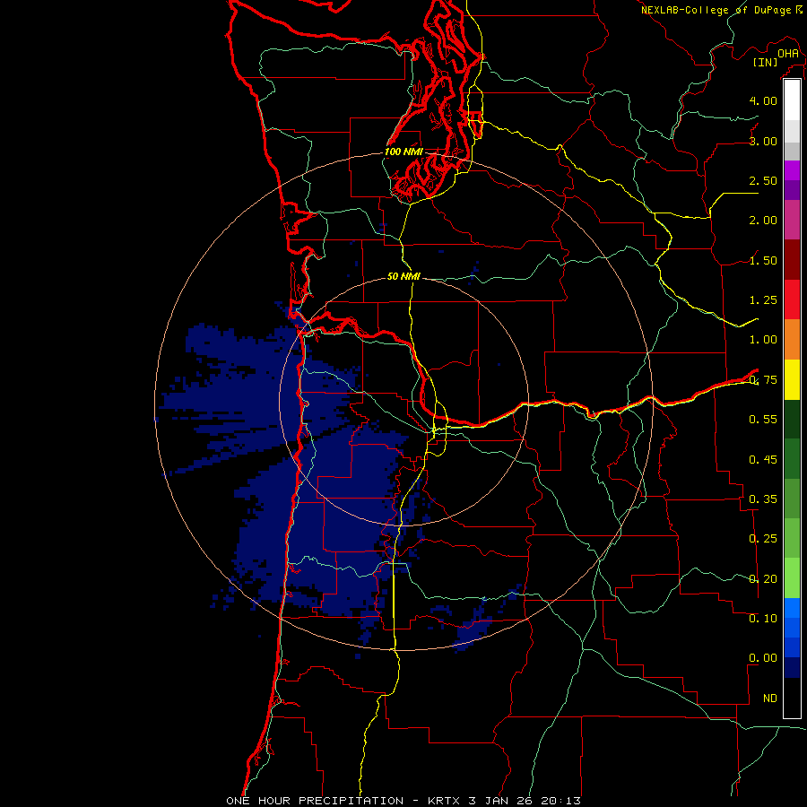
Task: Click the ND legend label
Action: coord(770,699)
